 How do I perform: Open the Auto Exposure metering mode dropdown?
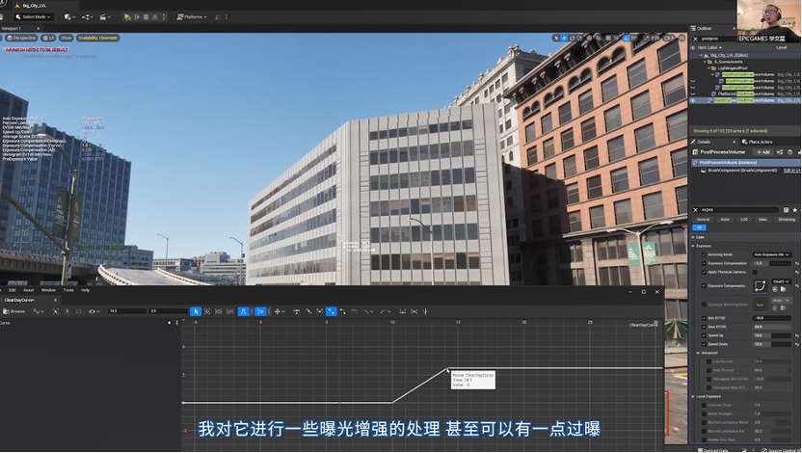(x=772, y=254)
